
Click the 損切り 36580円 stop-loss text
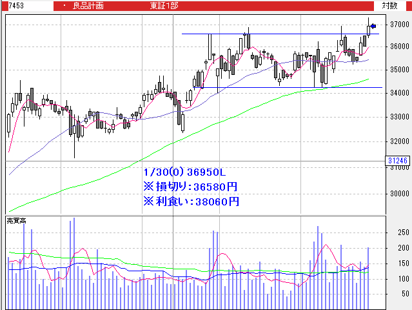(x=191, y=187)
